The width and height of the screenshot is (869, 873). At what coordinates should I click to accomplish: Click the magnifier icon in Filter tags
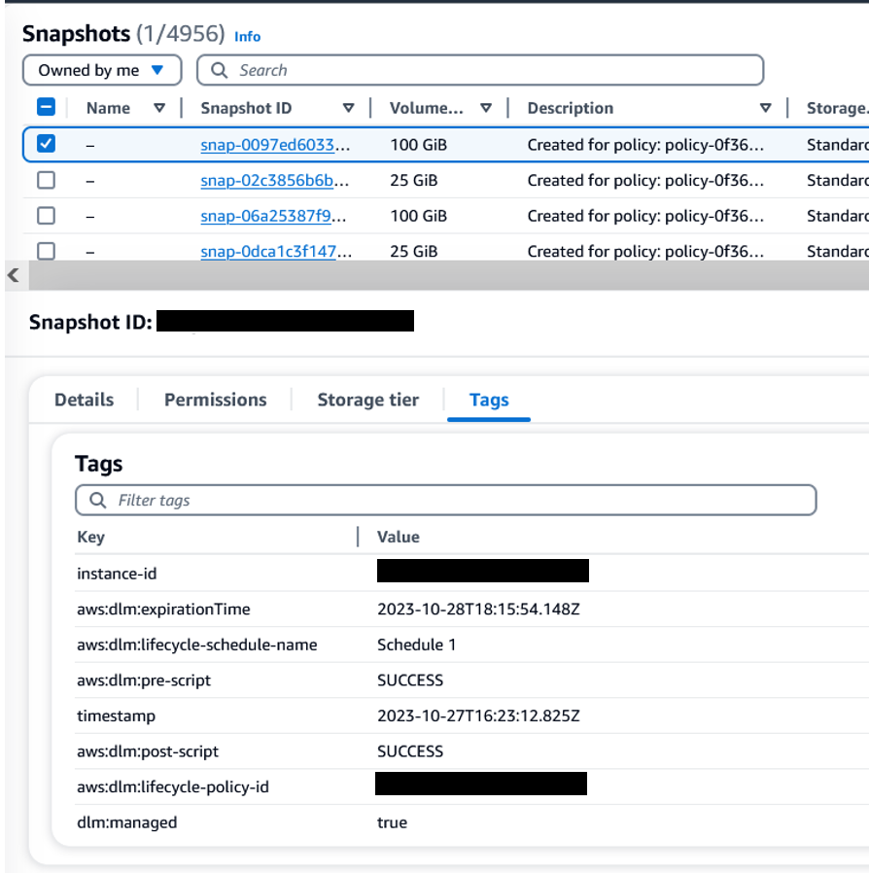click(98, 500)
